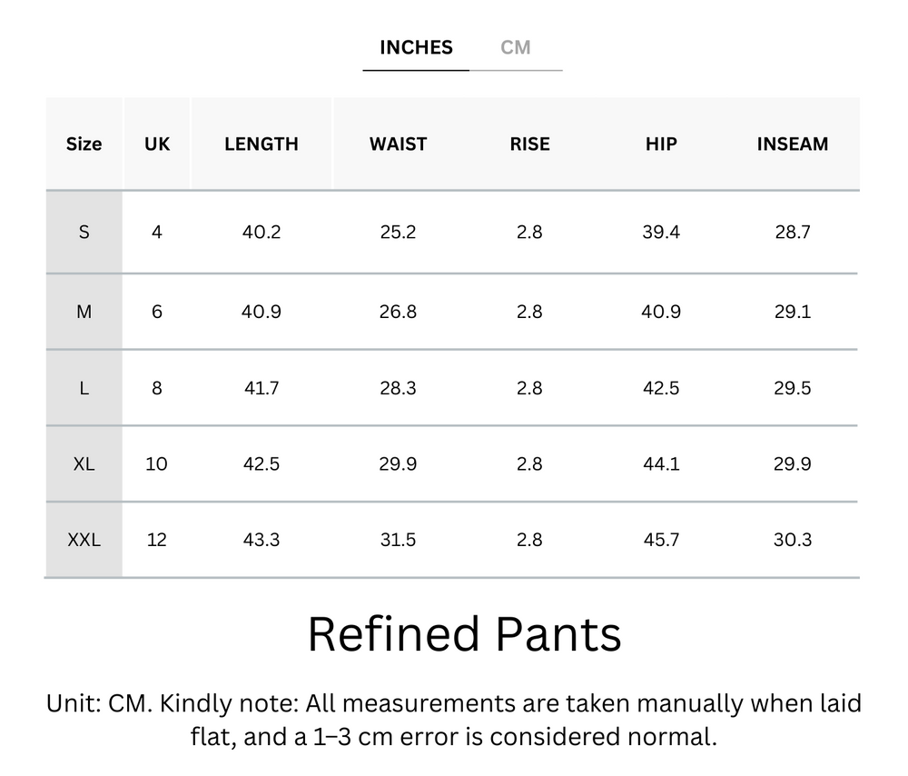Click the measurement disclaimer note text

tap(454, 719)
